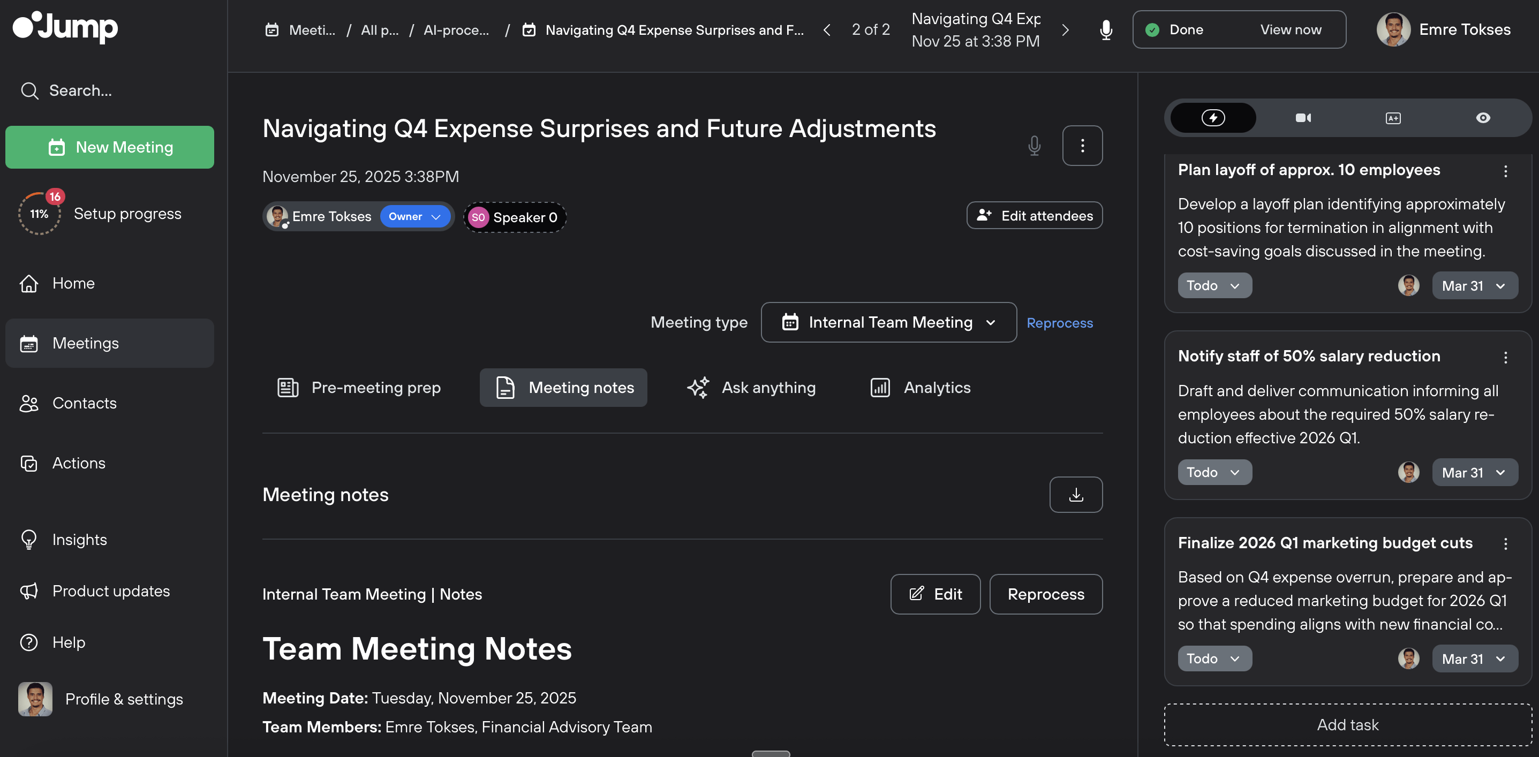This screenshot has width=1539, height=757.
Task: Download the meeting notes
Action: click(1075, 495)
